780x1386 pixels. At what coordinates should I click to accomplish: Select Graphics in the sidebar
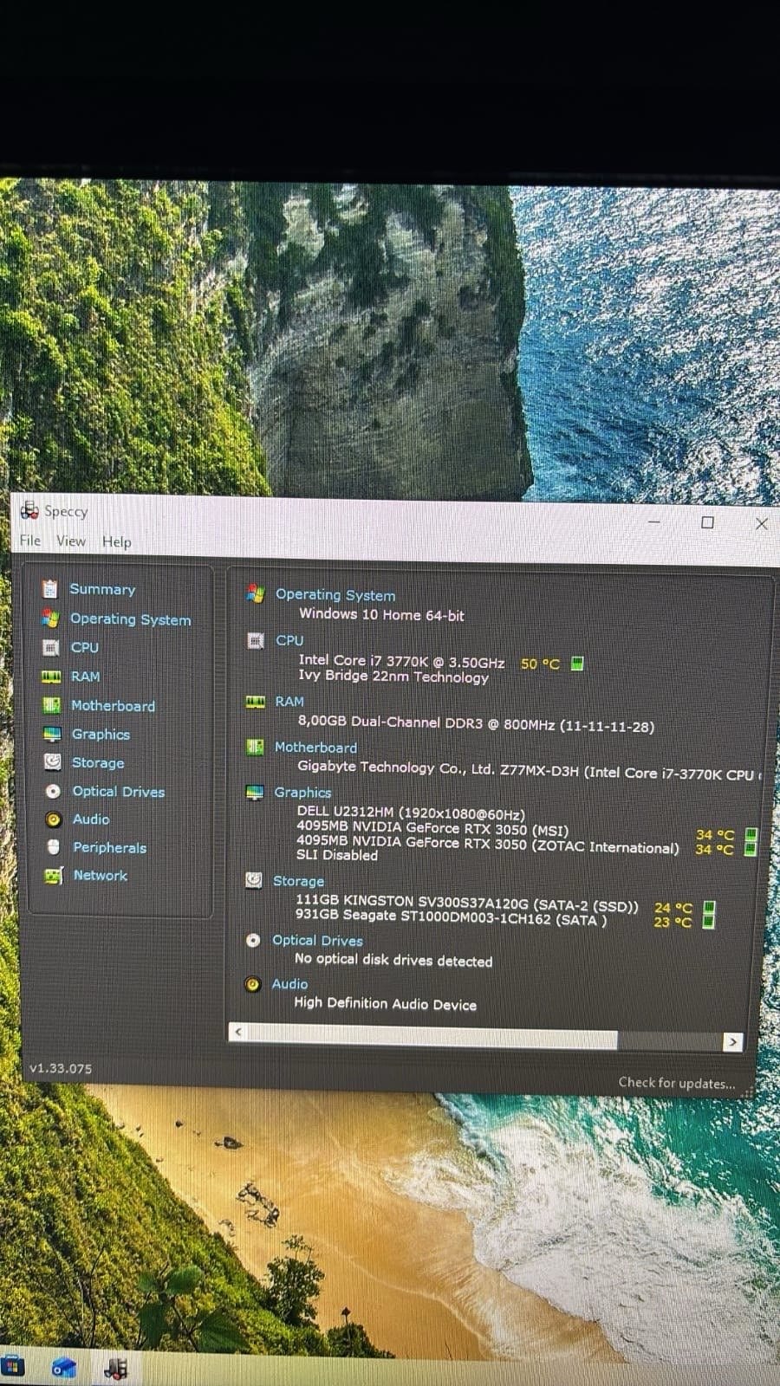pyautogui.click(x=101, y=735)
